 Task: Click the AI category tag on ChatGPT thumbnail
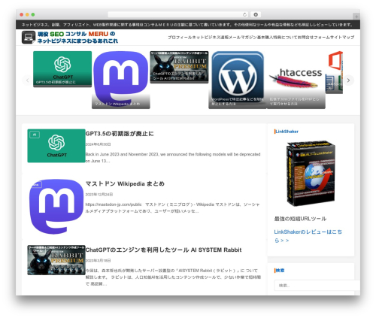pos(35,135)
